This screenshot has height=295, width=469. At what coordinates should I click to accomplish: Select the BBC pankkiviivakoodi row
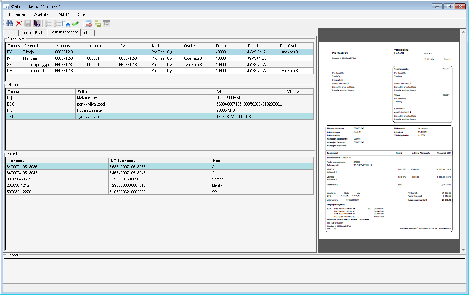coord(159,104)
